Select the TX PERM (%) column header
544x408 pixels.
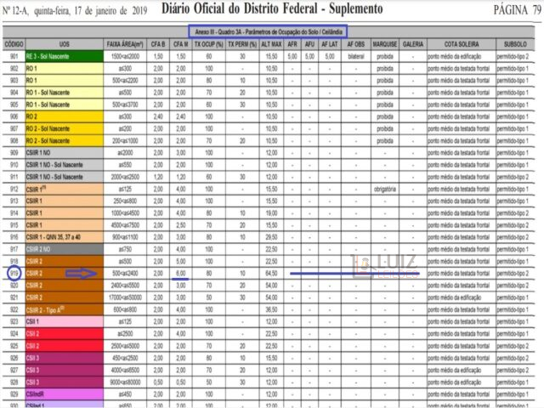pos(242,44)
